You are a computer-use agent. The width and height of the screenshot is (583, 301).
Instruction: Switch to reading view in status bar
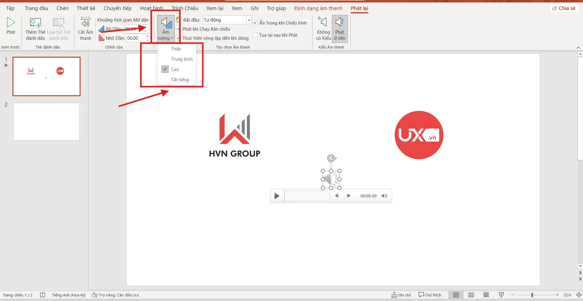pos(486,295)
